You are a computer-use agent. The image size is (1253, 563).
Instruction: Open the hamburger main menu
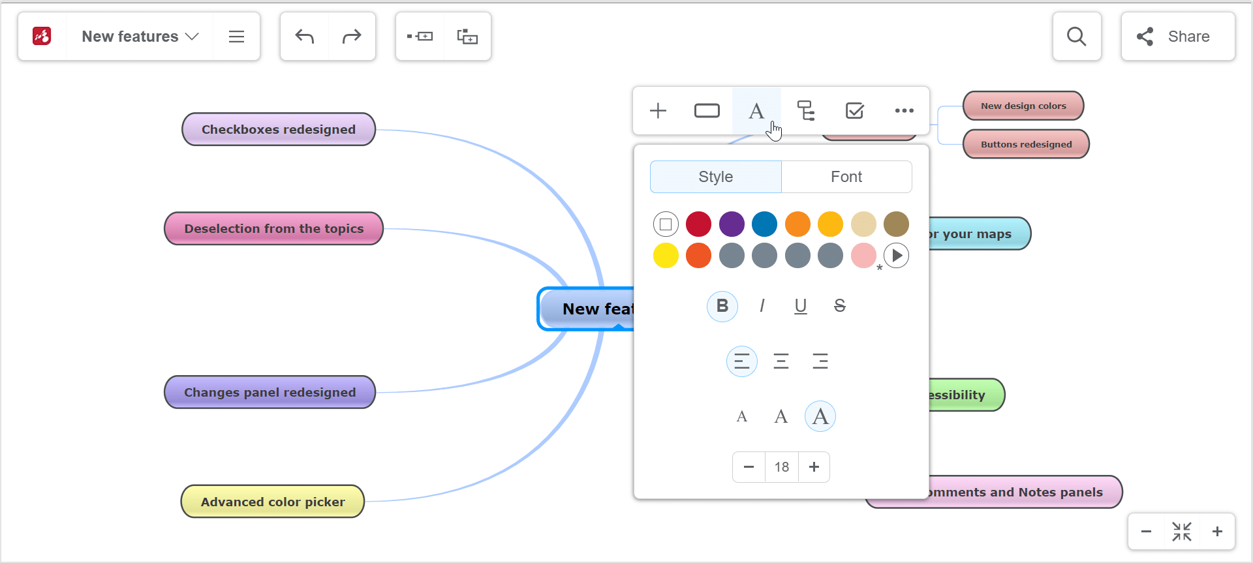[236, 37]
